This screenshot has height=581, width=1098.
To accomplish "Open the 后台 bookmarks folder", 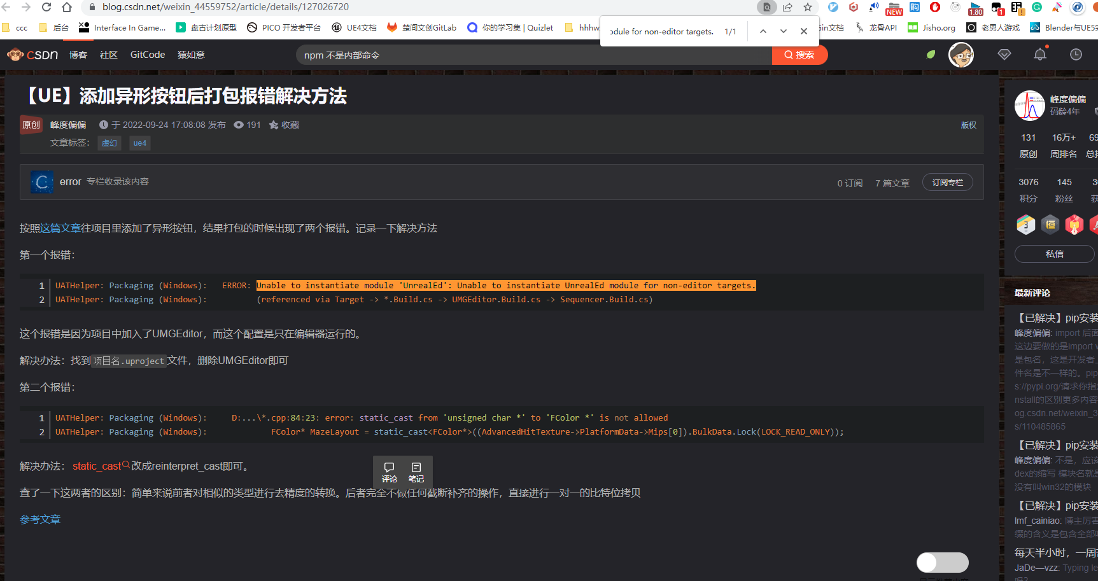I will click(x=53, y=27).
